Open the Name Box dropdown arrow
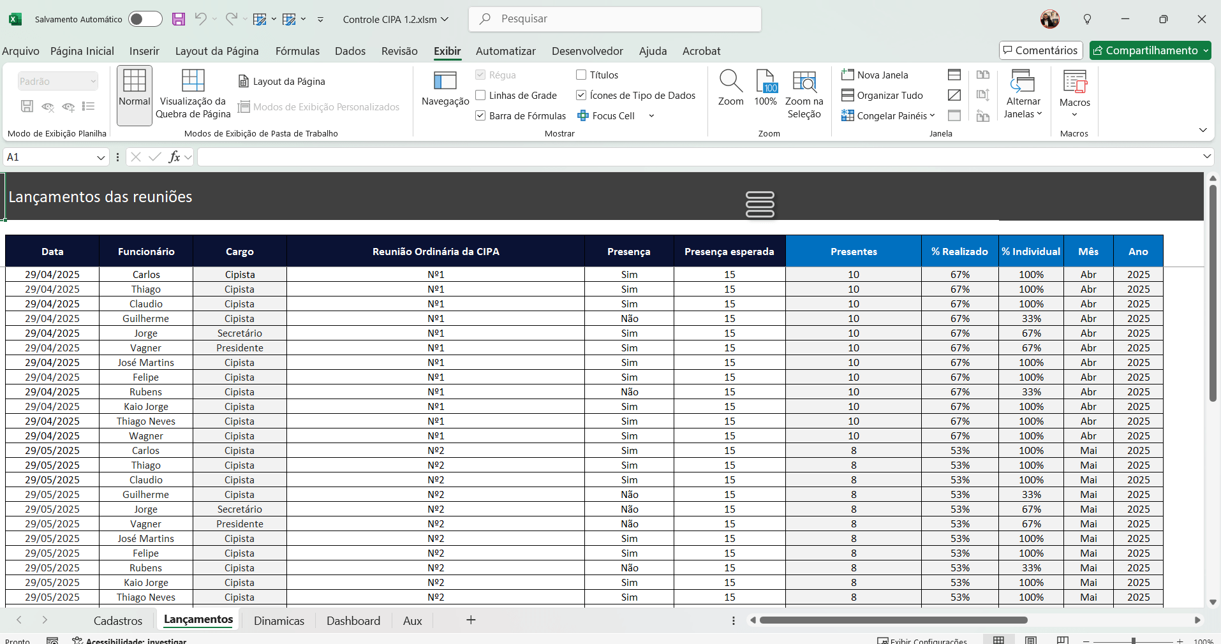The image size is (1221, 644). [101, 157]
